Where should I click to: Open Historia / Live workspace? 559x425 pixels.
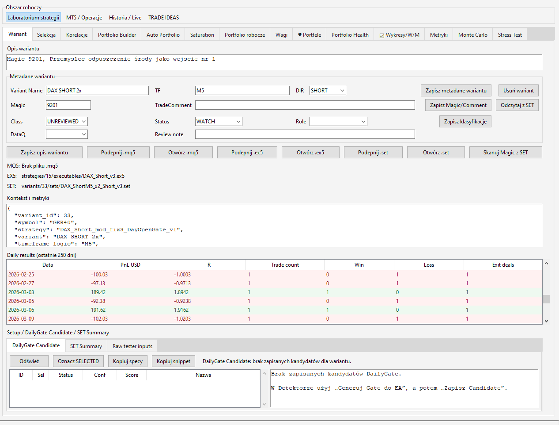(x=125, y=18)
